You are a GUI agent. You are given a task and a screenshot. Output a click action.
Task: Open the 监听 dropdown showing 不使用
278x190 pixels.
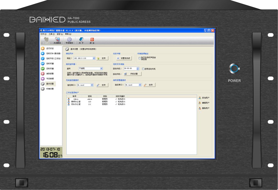click(x=101, y=69)
